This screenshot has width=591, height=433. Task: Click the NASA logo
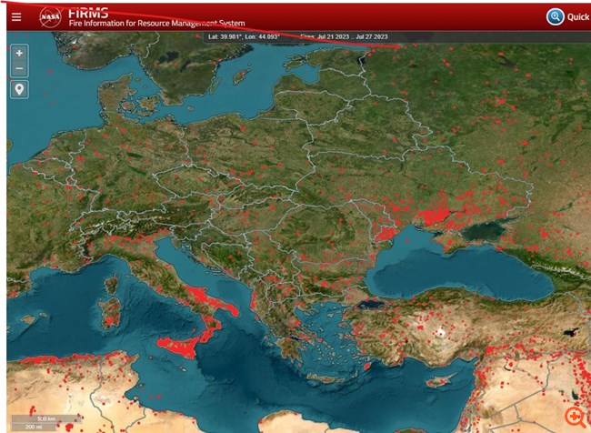click(x=52, y=16)
